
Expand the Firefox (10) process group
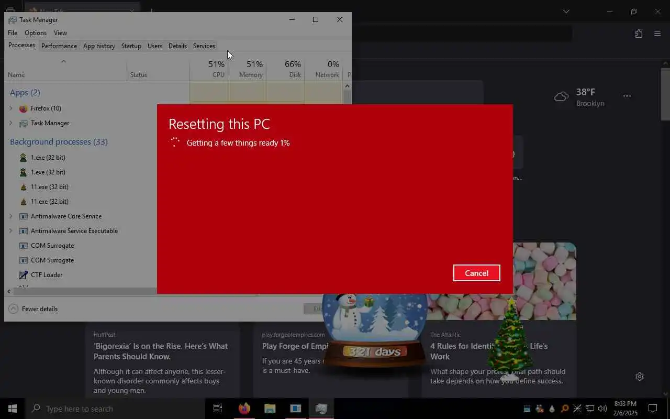pos(11,108)
